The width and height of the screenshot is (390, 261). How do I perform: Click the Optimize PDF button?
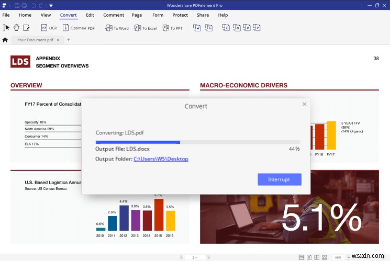pos(80,28)
